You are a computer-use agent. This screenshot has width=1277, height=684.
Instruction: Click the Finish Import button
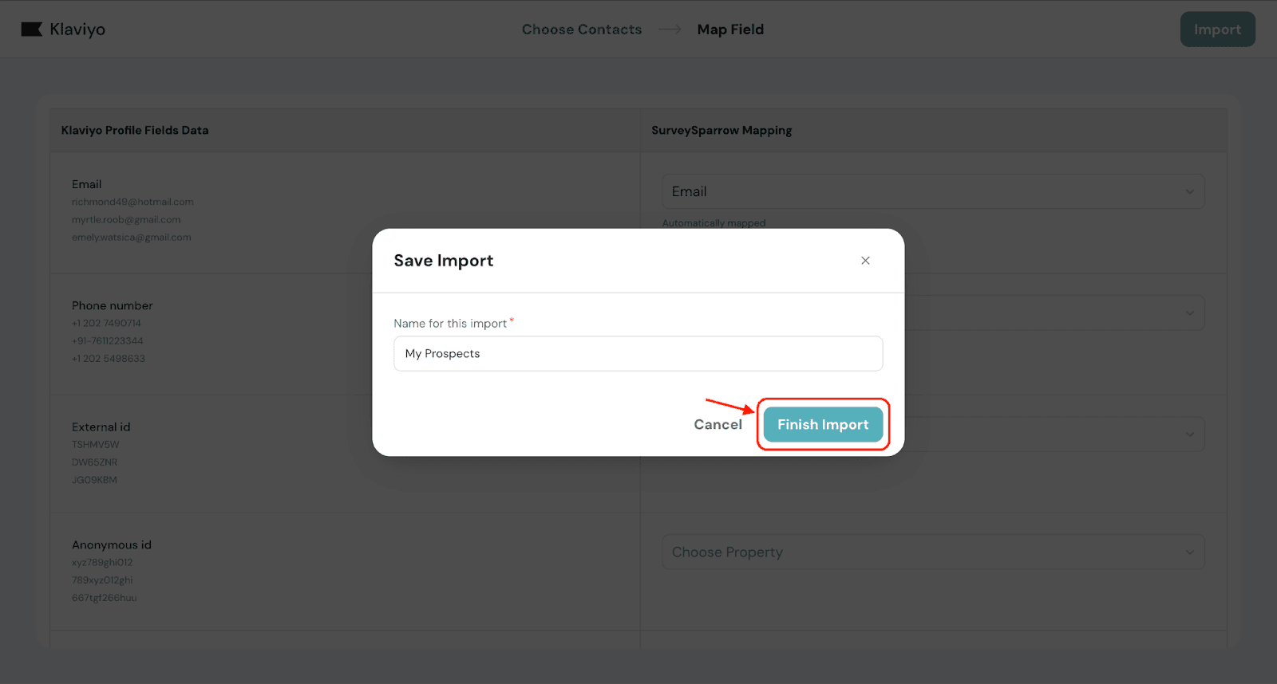(x=823, y=425)
